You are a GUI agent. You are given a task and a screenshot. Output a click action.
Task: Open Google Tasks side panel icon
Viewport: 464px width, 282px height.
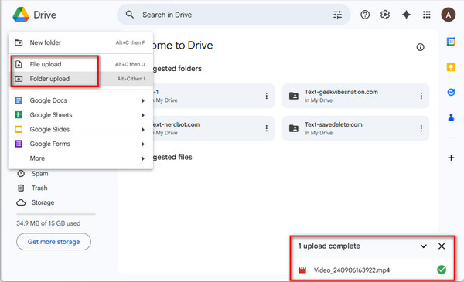coord(451,92)
